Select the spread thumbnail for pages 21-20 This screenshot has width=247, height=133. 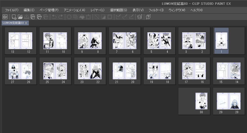125,71
